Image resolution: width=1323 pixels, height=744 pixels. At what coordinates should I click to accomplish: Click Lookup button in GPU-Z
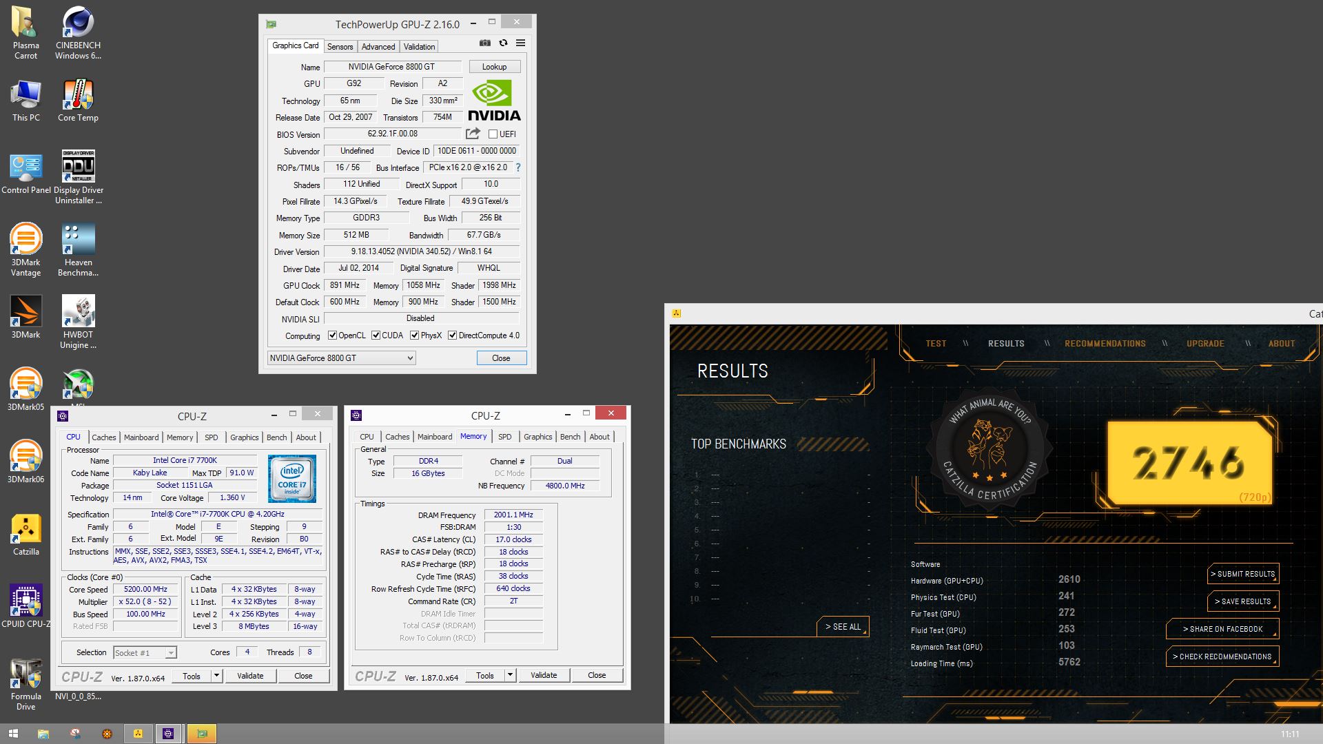click(x=494, y=67)
